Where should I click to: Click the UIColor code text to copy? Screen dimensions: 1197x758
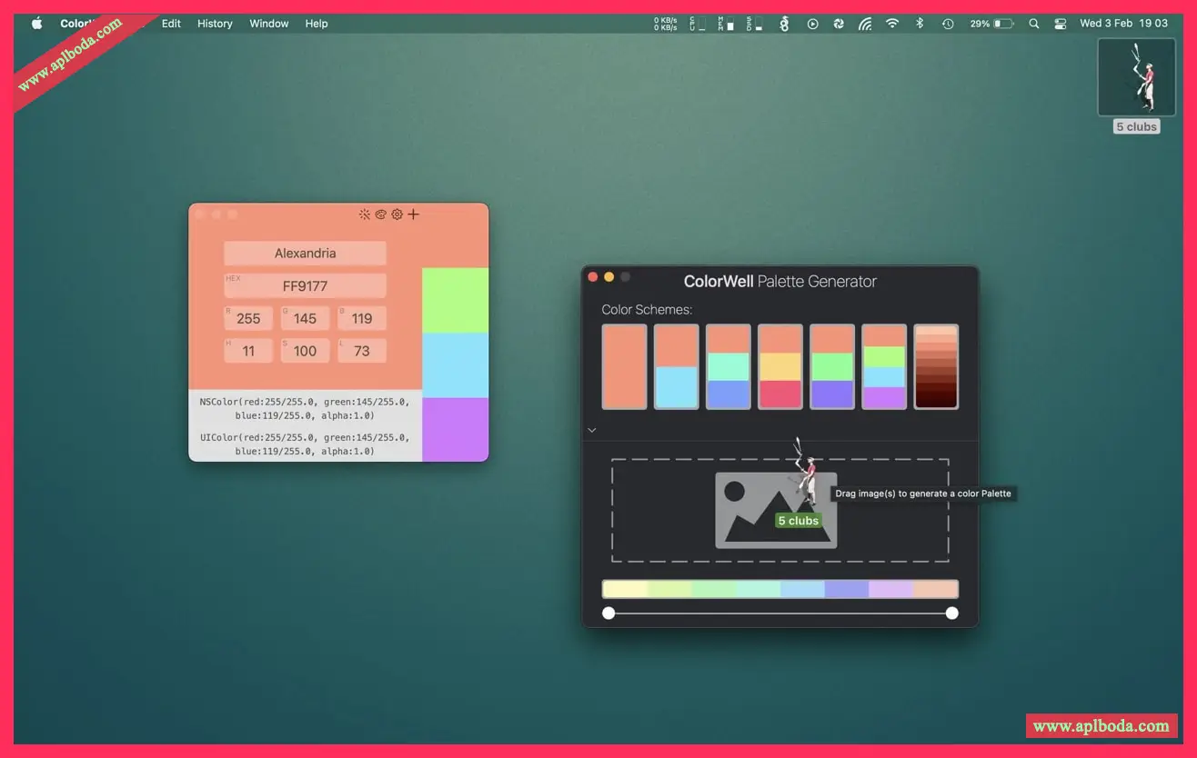point(305,444)
